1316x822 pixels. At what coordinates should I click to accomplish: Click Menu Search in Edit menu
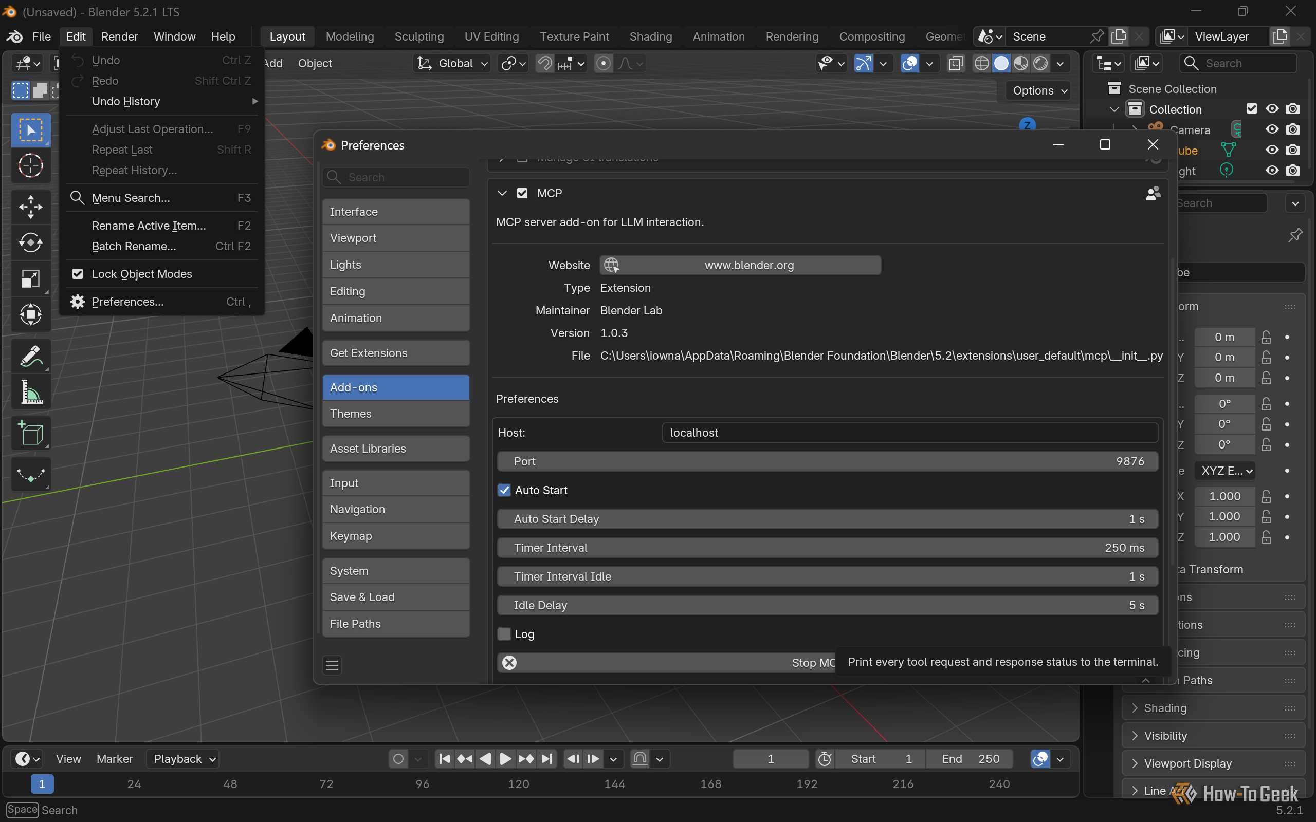tap(162, 198)
